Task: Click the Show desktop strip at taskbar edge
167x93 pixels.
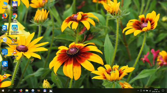Action: click(x=166, y=91)
